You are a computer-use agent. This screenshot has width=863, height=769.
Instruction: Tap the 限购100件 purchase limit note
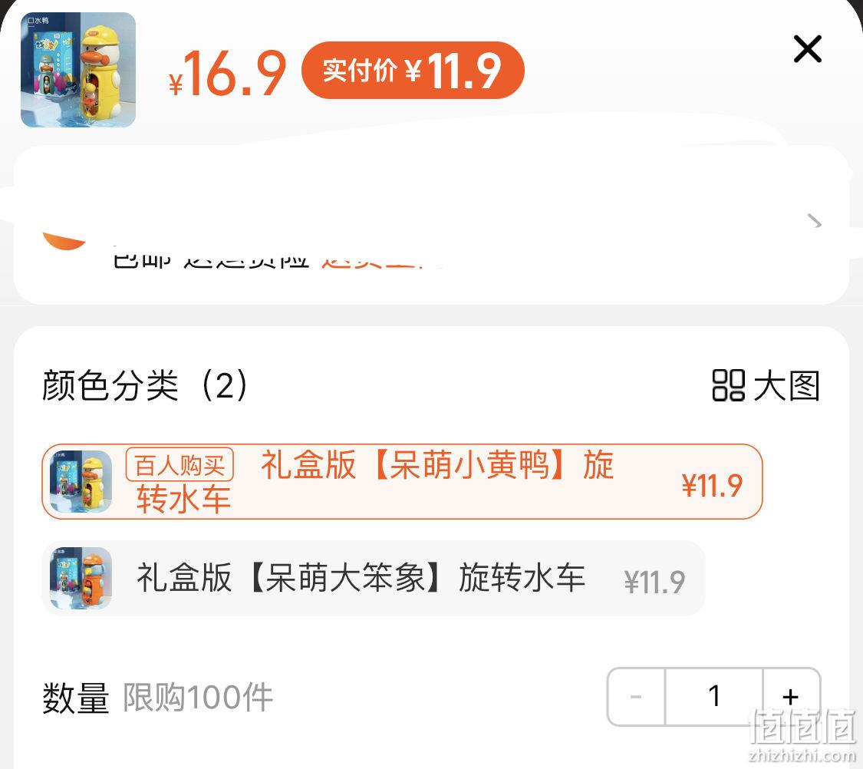point(198,698)
